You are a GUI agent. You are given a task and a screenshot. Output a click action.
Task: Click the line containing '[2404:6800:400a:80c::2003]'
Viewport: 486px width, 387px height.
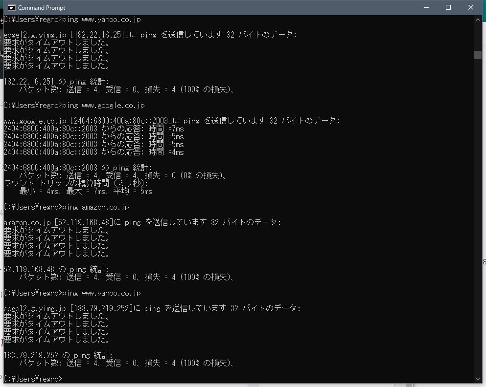pyautogui.click(x=171, y=121)
